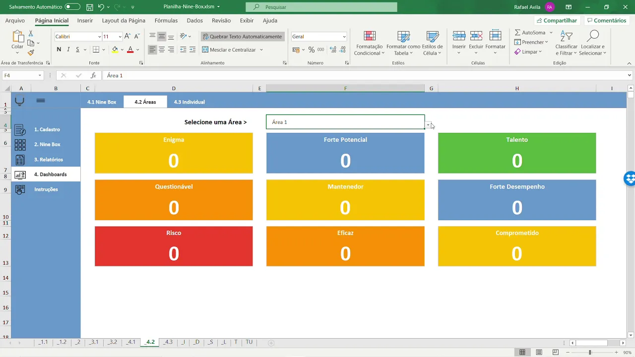This screenshot has width=635, height=357.
Task: Apply percent style format
Action: (312, 50)
